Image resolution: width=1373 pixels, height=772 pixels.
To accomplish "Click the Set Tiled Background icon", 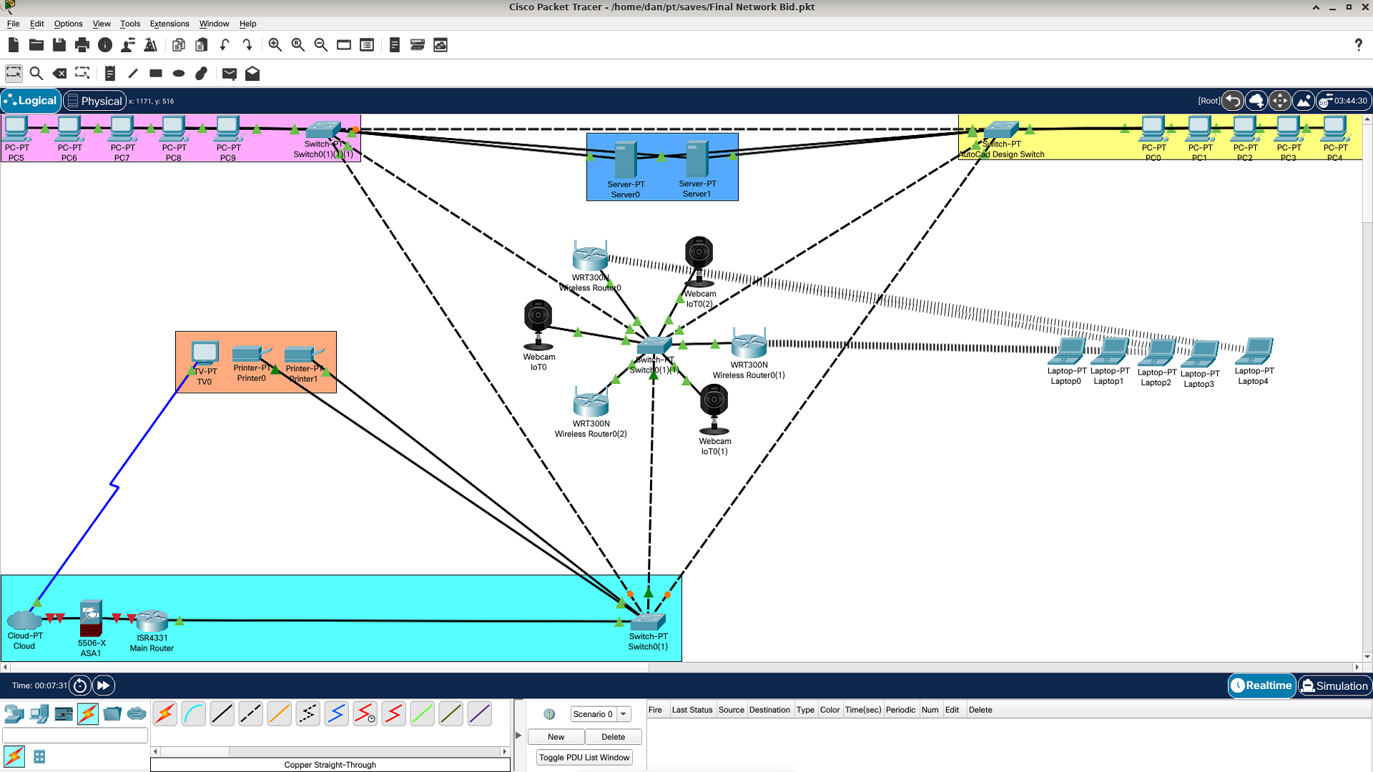I will pyautogui.click(x=1304, y=101).
